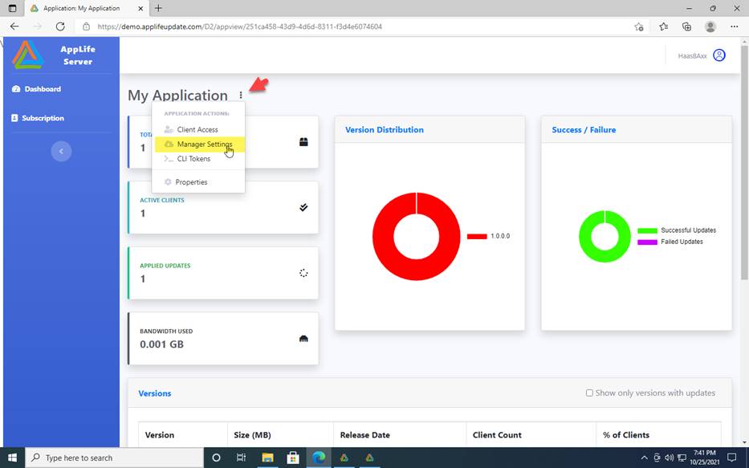This screenshot has height=468, width=749.
Task: Open the Subscription sidebar item
Action: coord(37,118)
